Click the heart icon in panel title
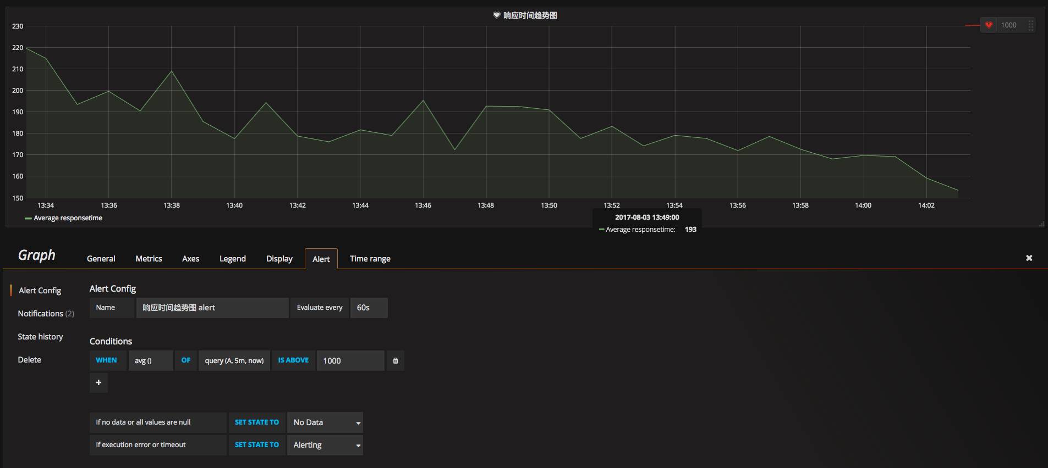Viewport: 1048px width, 468px height. pos(496,15)
